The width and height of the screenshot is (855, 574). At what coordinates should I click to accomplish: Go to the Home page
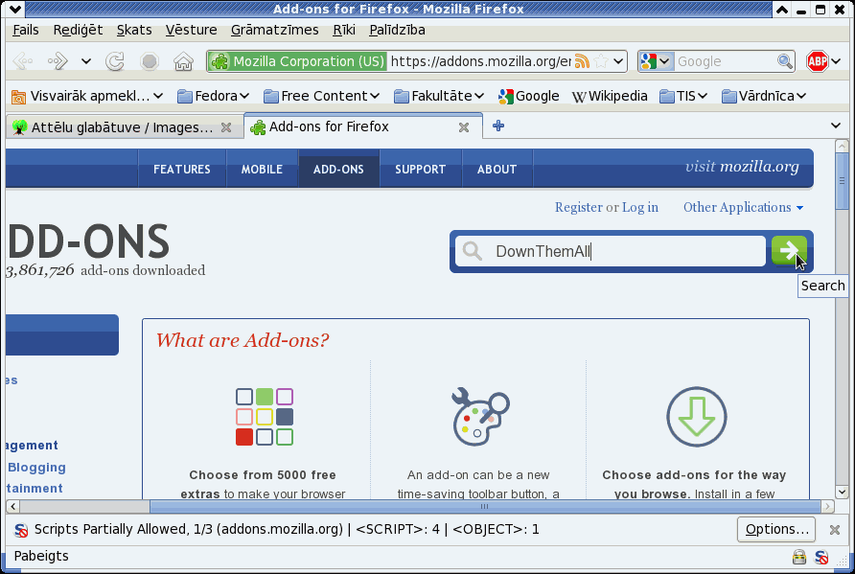point(184,61)
